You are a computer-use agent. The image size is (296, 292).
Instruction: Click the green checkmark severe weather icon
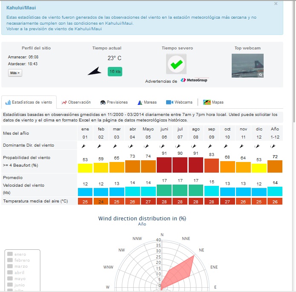coord(176,64)
